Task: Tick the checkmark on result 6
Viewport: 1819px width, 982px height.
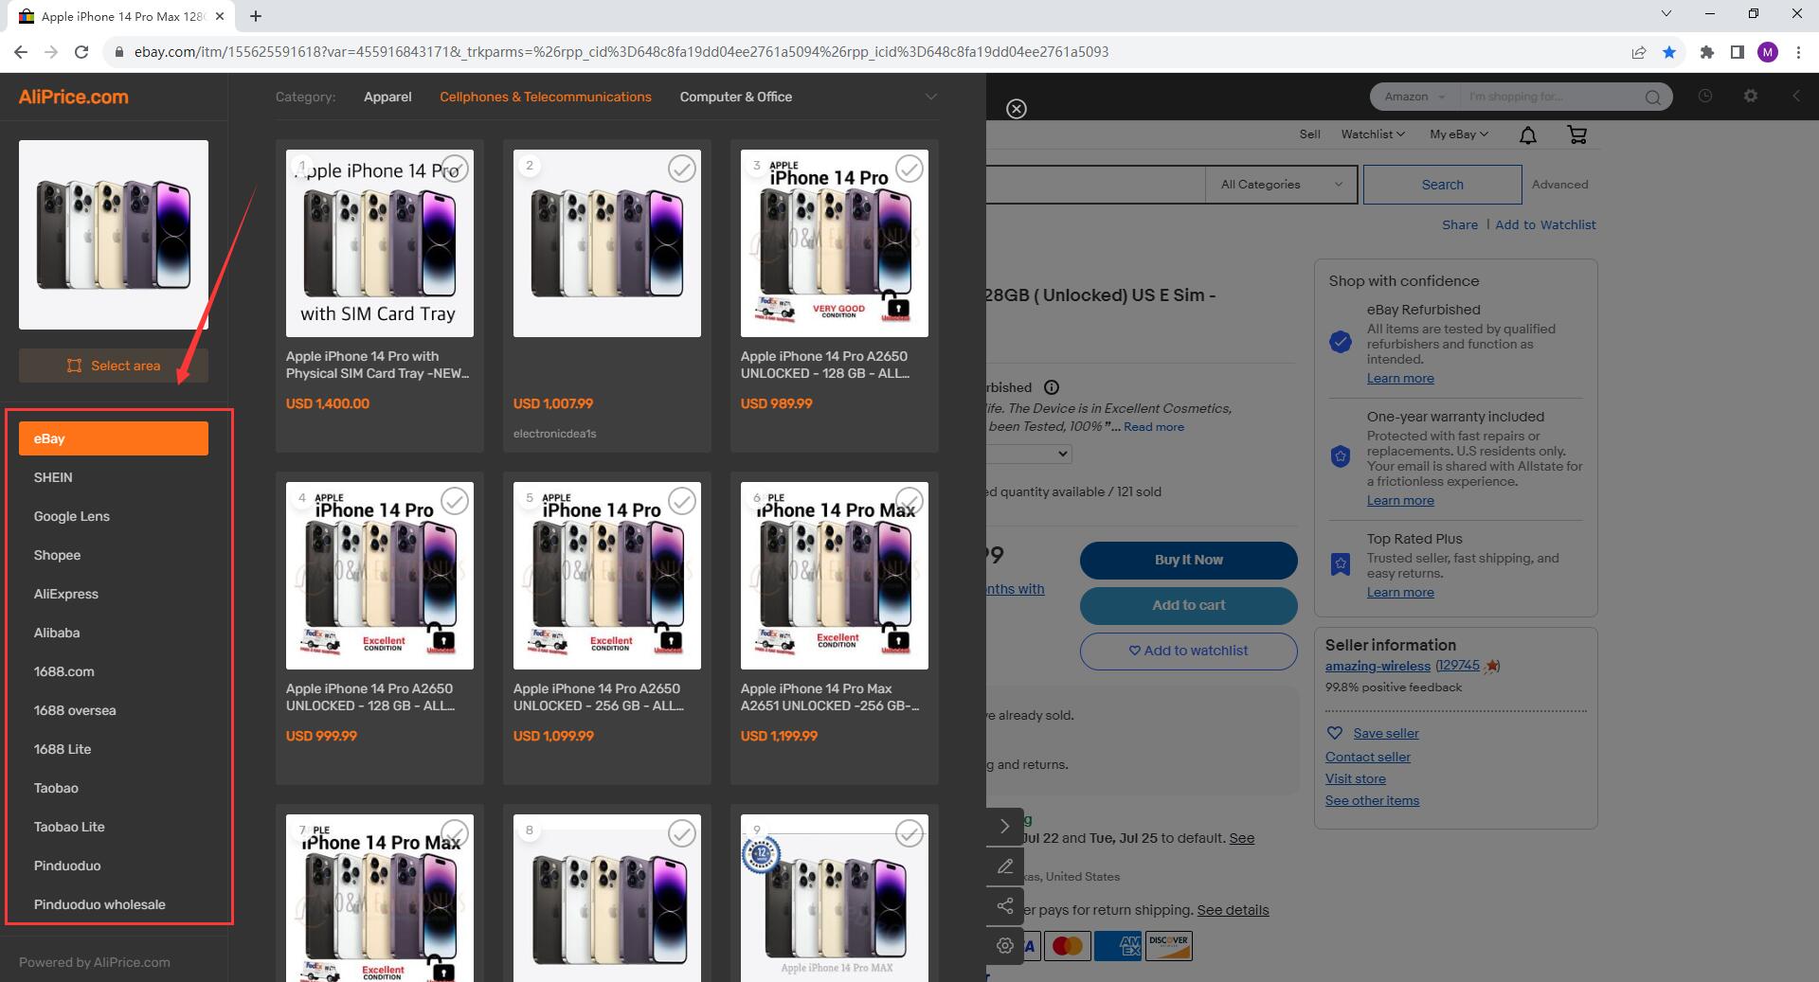Action: click(909, 501)
